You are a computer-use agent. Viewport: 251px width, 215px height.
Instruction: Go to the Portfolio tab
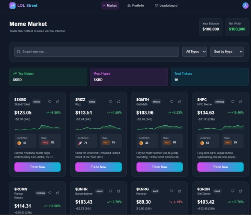[x=135, y=6]
